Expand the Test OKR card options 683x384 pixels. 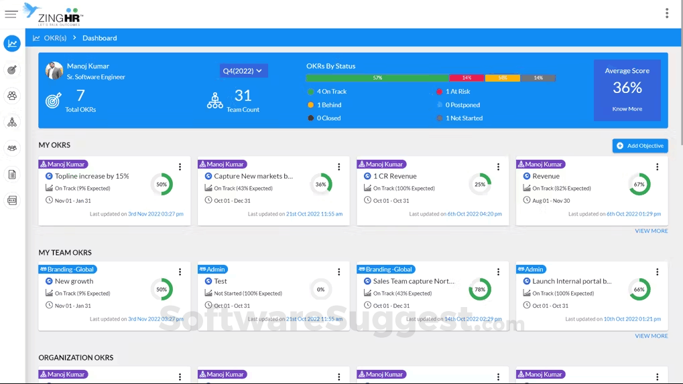click(339, 272)
